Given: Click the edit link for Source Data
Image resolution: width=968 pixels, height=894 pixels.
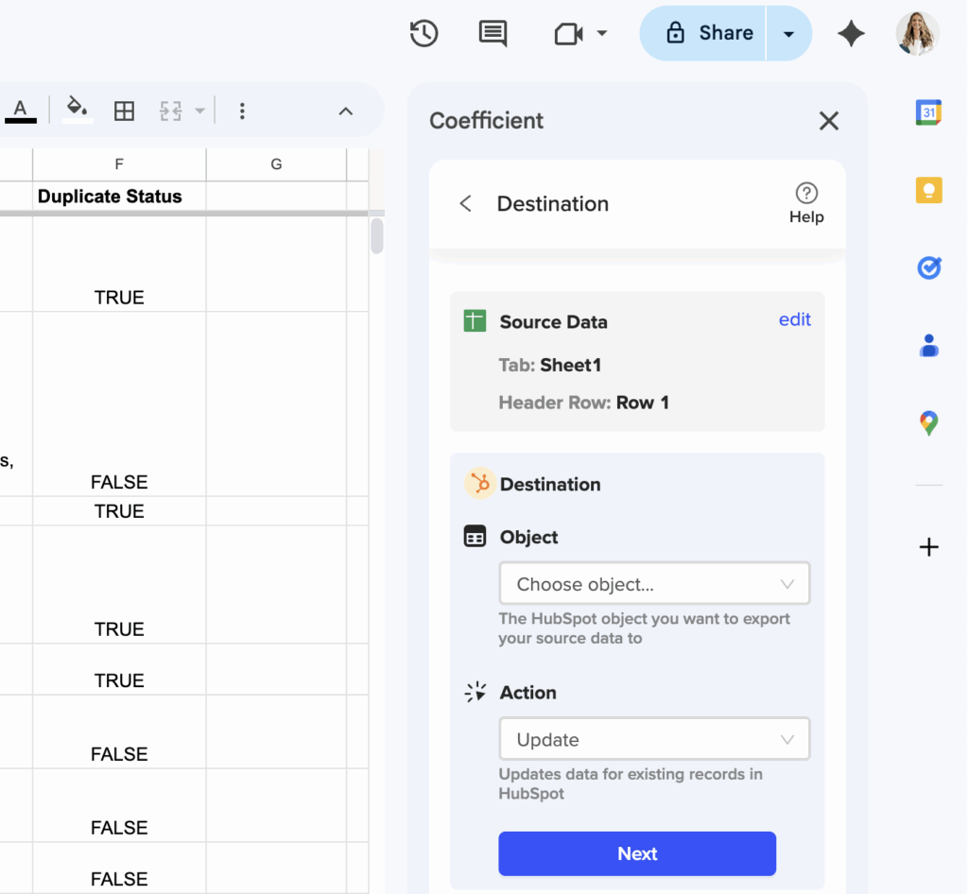Looking at the screenshot, I should tap(794, 319).
